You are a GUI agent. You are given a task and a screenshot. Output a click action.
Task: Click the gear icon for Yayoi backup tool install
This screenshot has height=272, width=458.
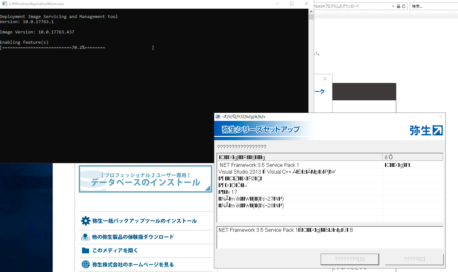pos(86,221)
